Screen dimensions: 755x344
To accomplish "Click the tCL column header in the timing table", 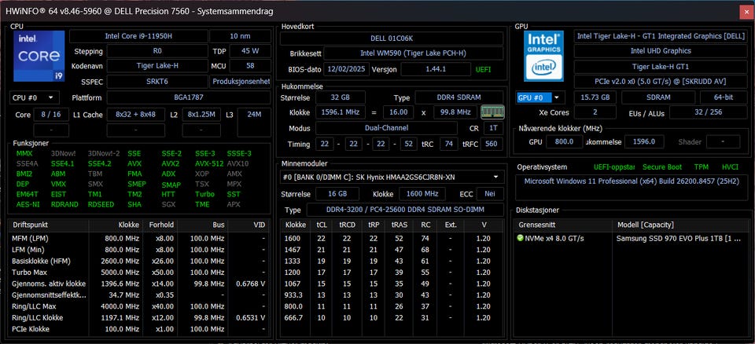I will (321, 225).
